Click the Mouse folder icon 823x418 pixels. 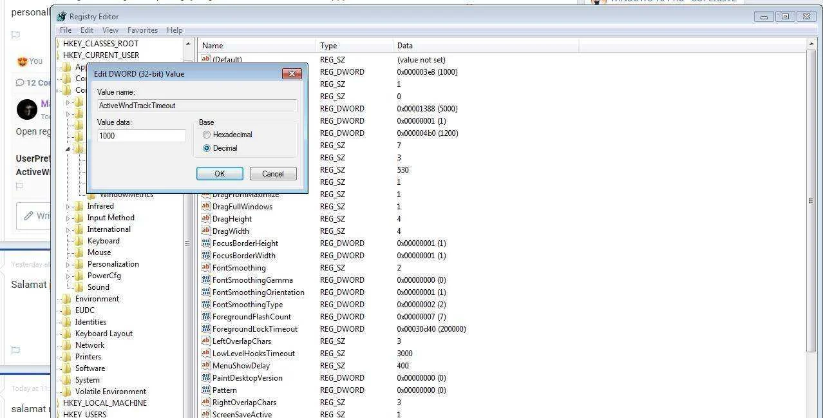click(79, 252)
